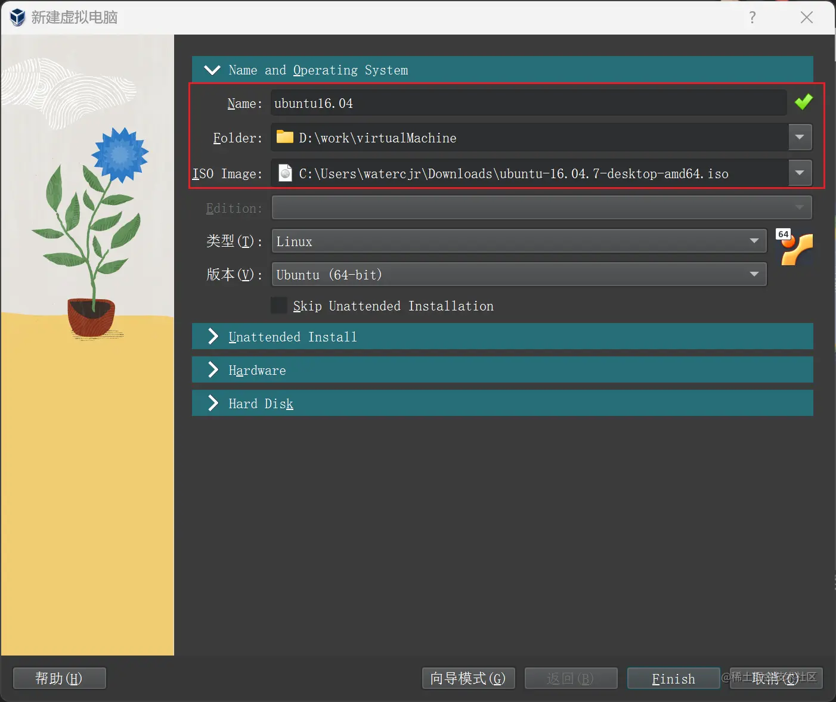Click the 取消(C) cancel button
This screenshot has width=836, height=702.
click(x=776, y=678)
